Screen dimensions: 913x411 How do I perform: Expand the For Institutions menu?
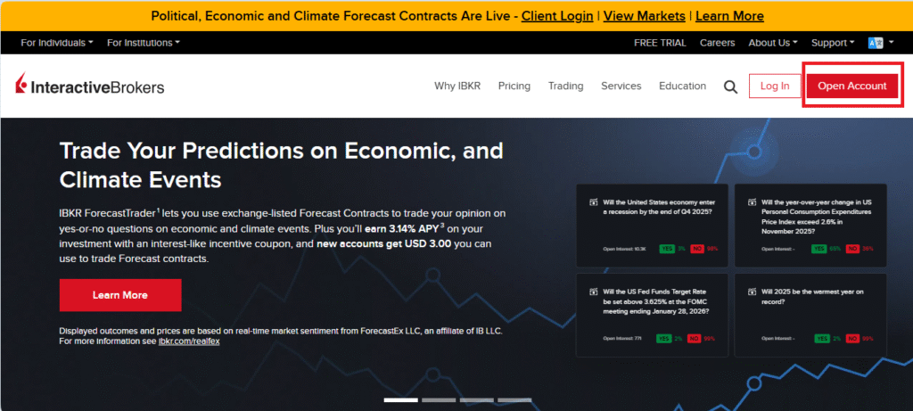click(144, 43)
